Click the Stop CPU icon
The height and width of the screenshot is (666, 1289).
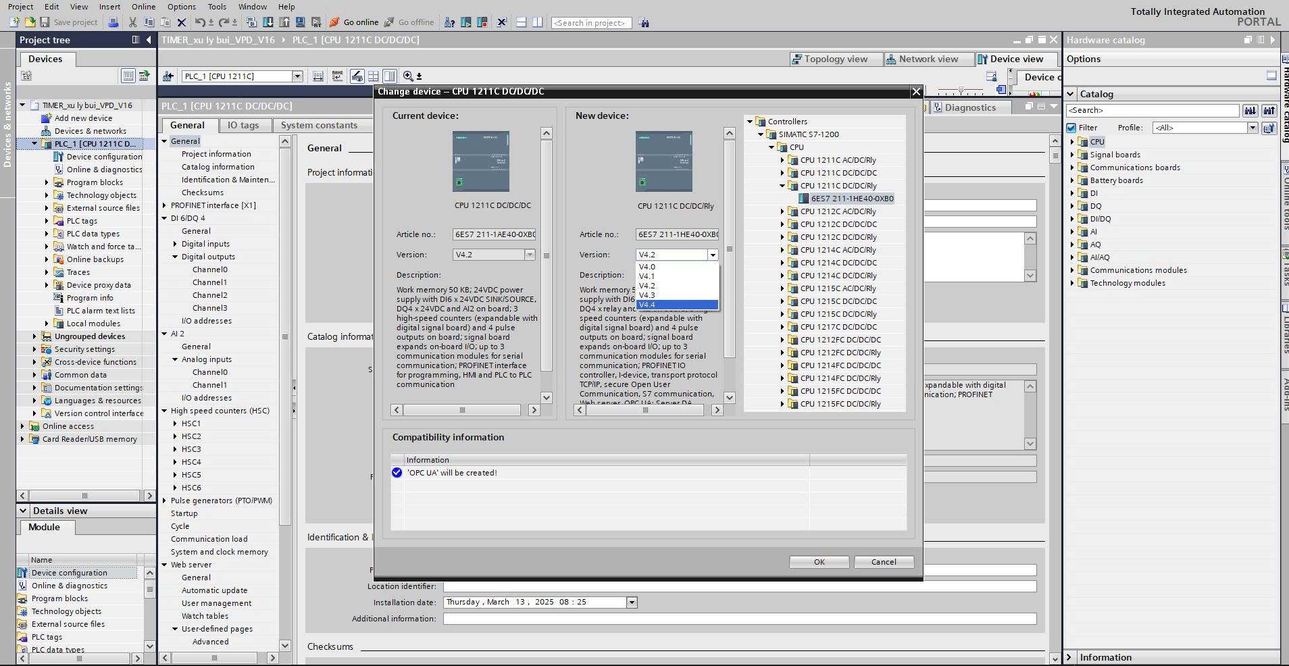(x=482, y=22)
